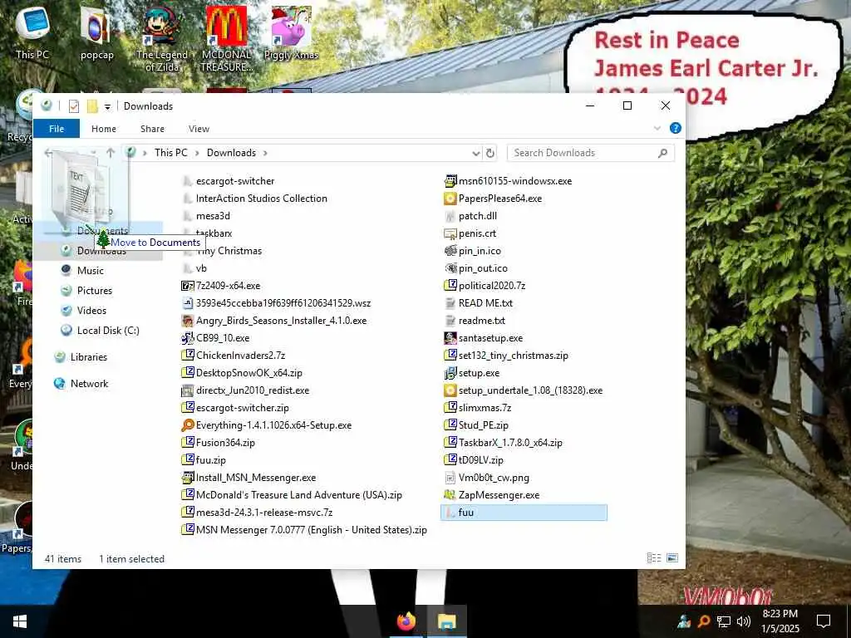Open Explorer help via question mark icon
Image resolution: width=851 pixels, height=638 pixels.
[675, 128]
